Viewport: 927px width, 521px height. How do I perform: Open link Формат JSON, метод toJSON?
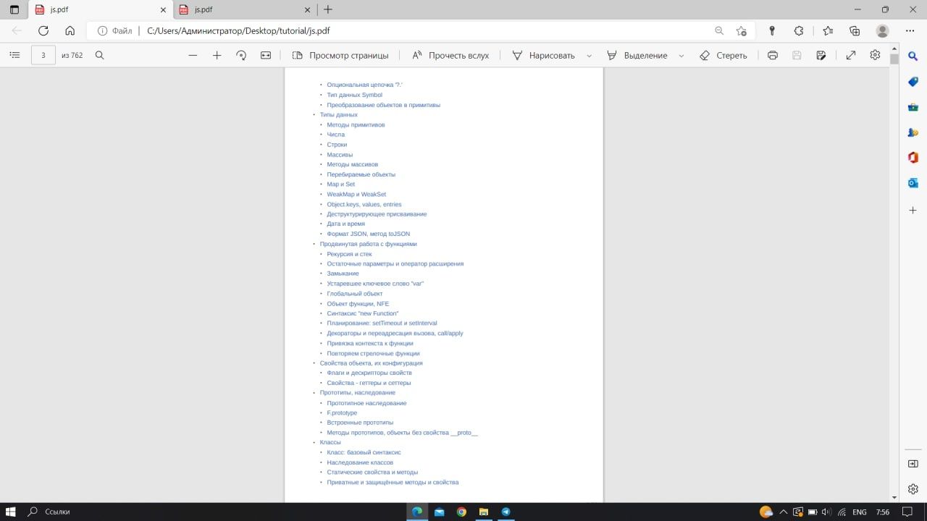[x=368, y=234]
